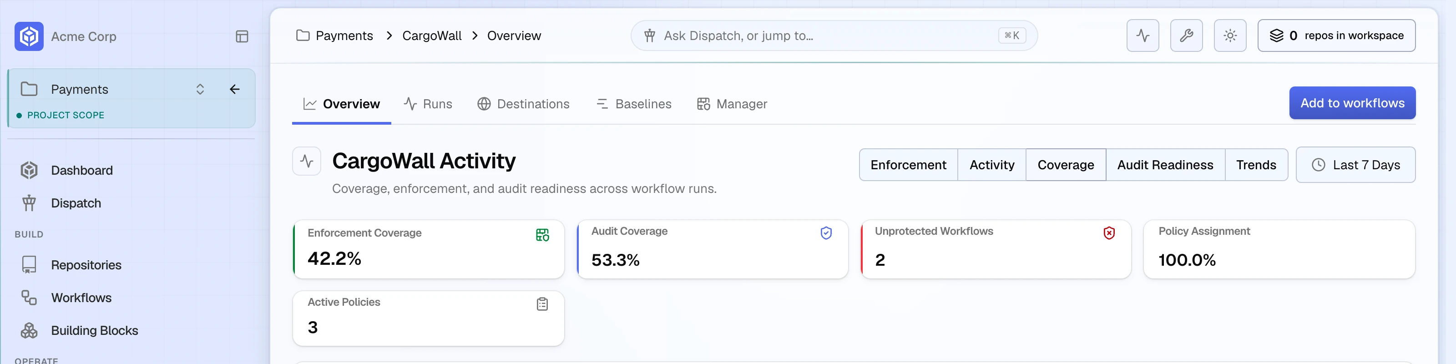Click the Payments breadcrumb link
Viewport: 1456px width, 364px height.
(344, 35)
